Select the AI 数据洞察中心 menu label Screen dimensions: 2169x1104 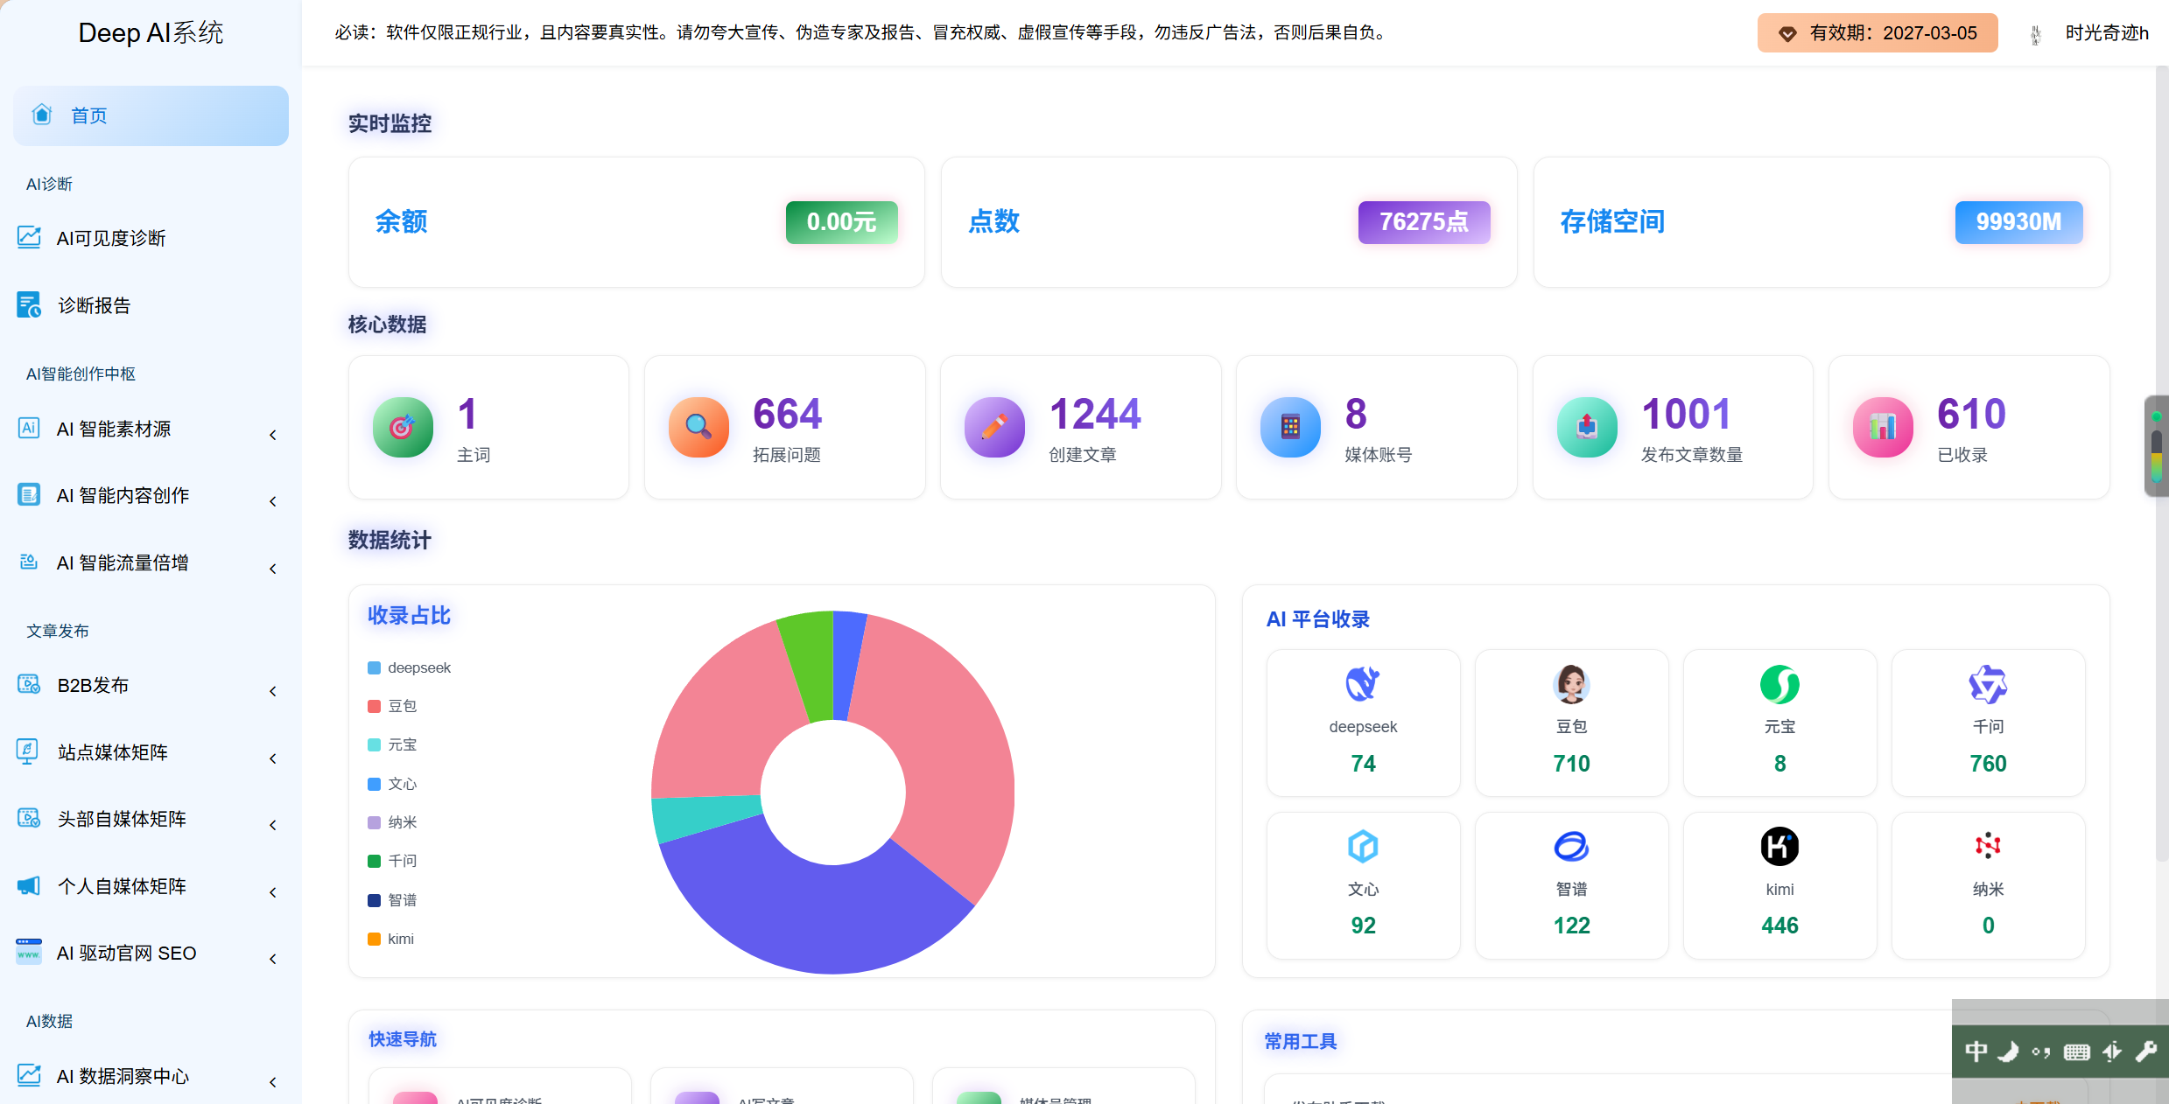tap(123, 1076)
